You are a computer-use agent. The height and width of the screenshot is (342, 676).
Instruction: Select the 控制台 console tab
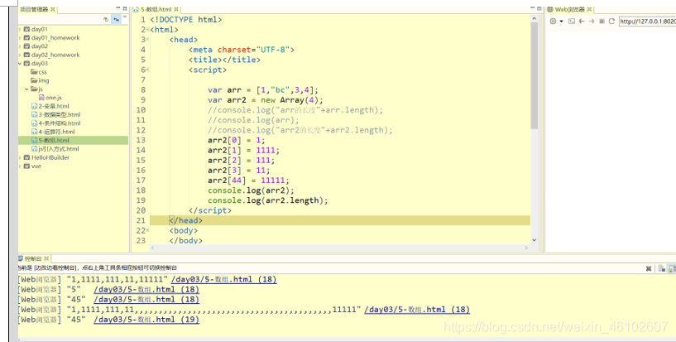(33, 258)
